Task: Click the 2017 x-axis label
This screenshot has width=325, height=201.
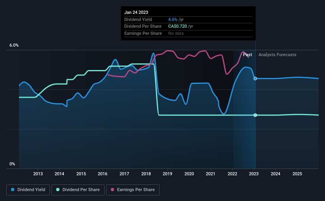Action: point(124,174)
